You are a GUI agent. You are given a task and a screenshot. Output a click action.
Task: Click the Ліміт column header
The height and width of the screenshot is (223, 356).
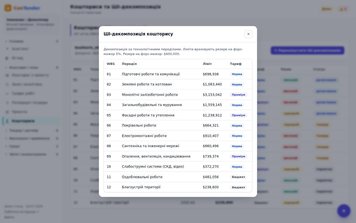click(x=207, y=64)
